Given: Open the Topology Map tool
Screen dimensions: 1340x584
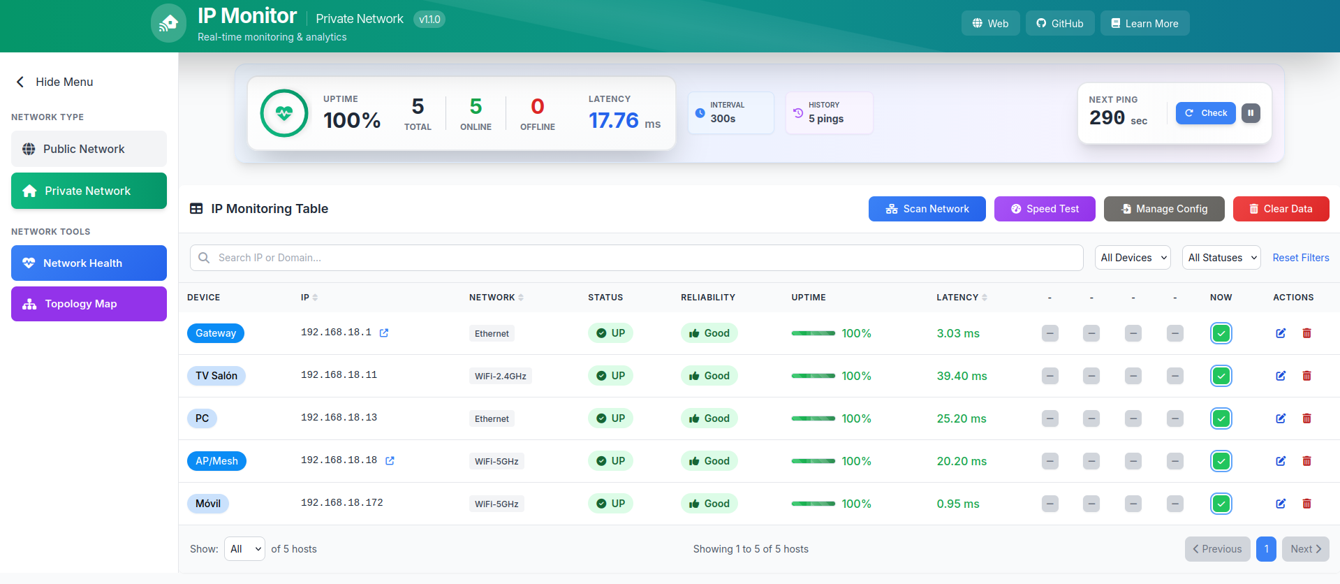Looking at the screenshot, I should 89,304.
